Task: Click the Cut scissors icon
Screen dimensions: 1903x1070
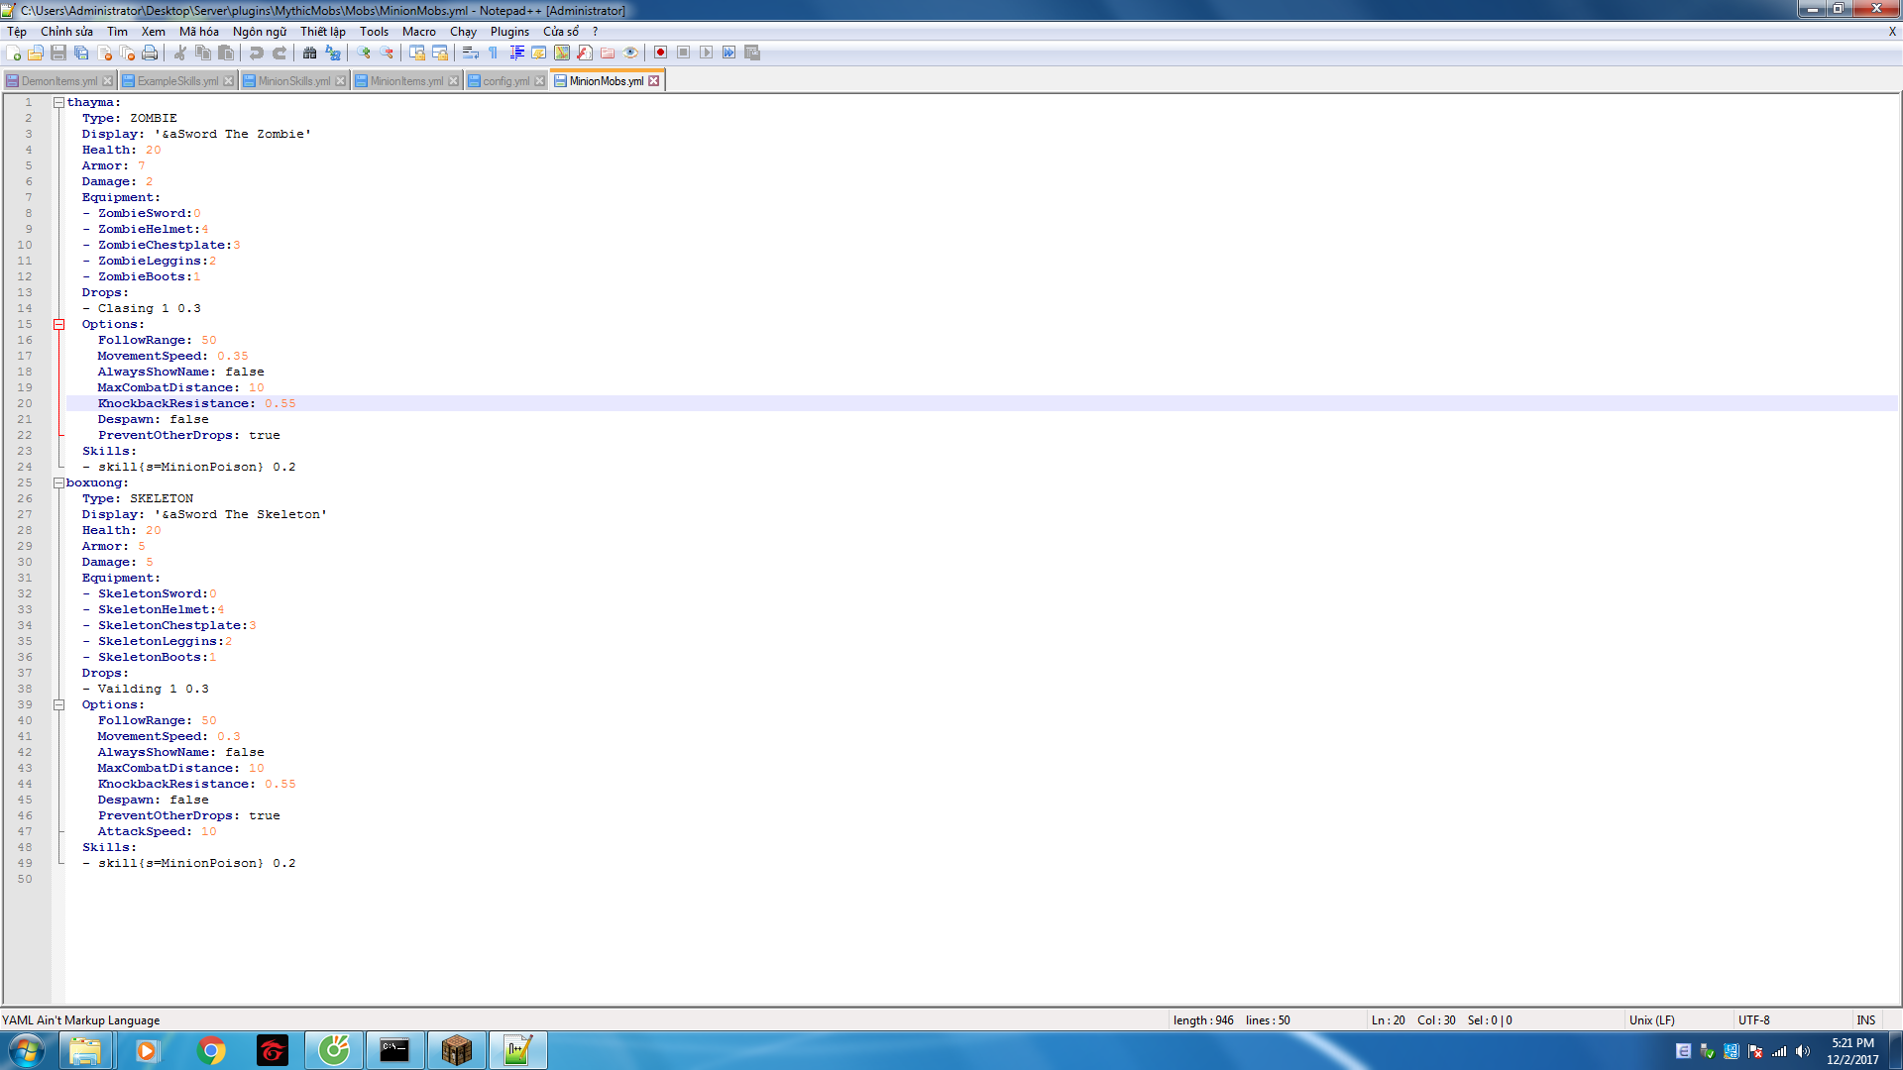Action: tap(180, 53)
